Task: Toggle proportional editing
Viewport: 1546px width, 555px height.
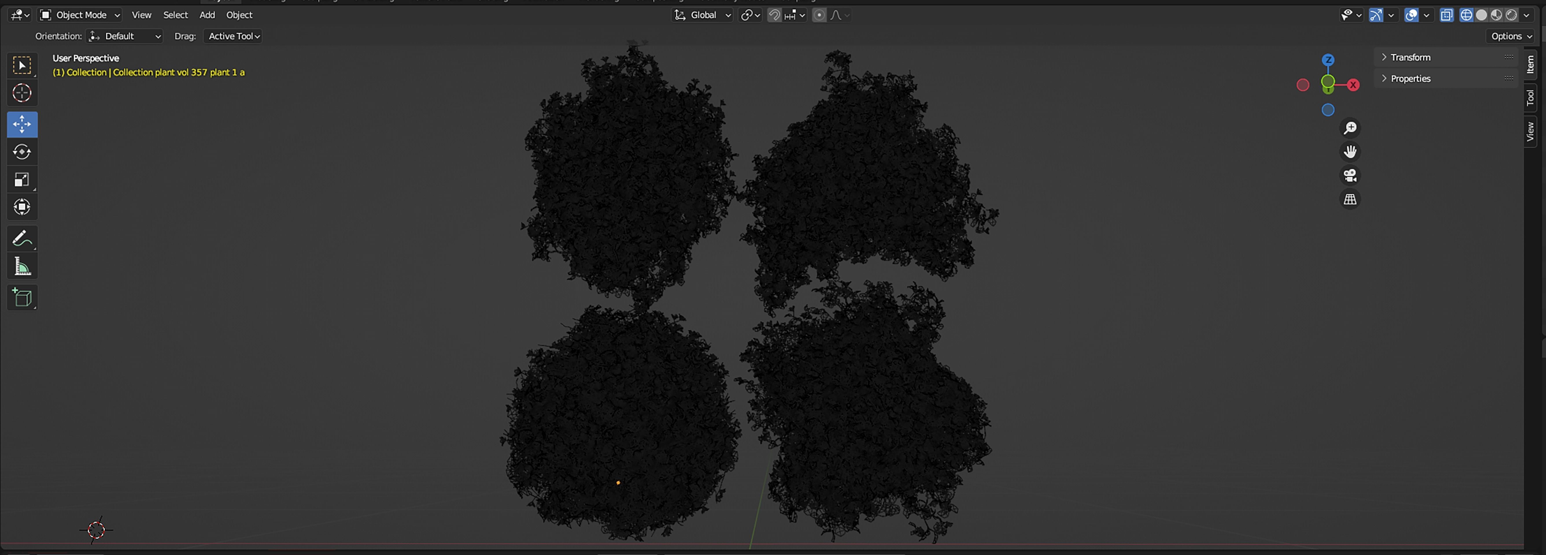Action: [819, 15]
